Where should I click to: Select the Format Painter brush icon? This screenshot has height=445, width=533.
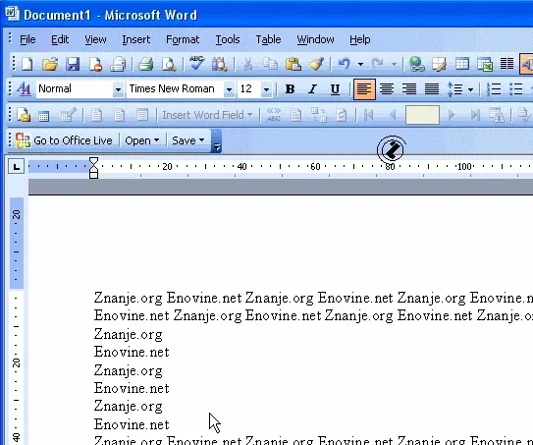point(316,64)
